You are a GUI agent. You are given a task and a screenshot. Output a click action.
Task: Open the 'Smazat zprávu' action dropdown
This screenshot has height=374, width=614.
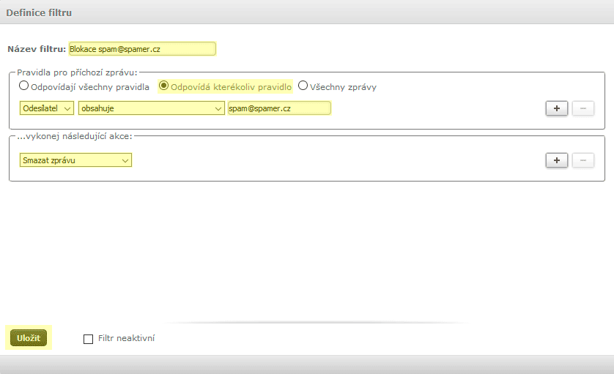click(x=75, y=160)
